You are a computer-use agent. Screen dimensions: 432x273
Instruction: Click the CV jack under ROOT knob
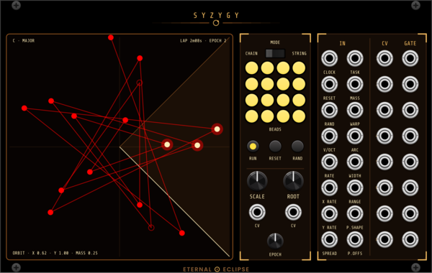(293, 212)
